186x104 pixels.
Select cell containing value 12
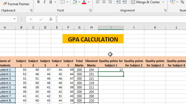[x=111, y=70]
